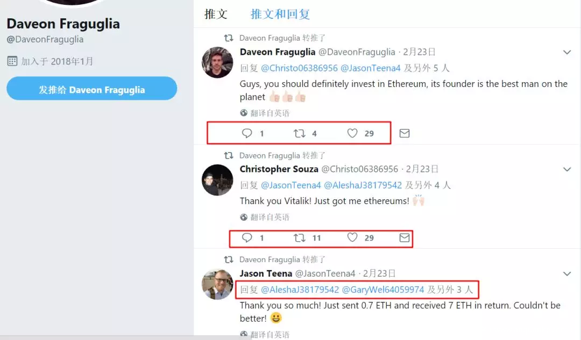Expand options chevron on Daveon Fraguglia's tweet
581x340 pixels.
click(567, 52)
